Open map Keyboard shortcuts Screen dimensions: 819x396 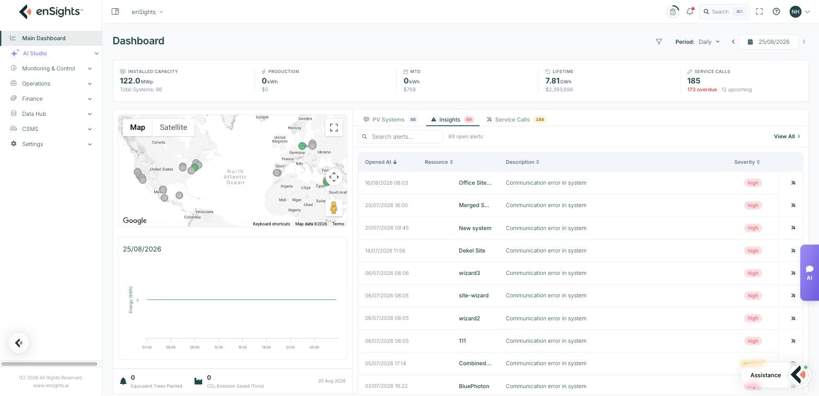271,224
